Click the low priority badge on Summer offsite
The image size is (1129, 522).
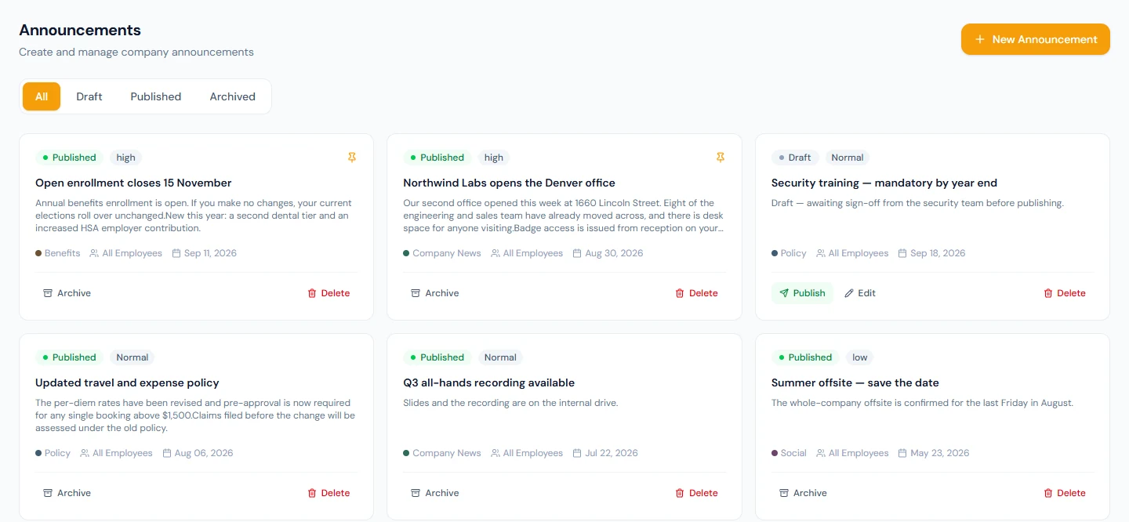coord(860,357)
